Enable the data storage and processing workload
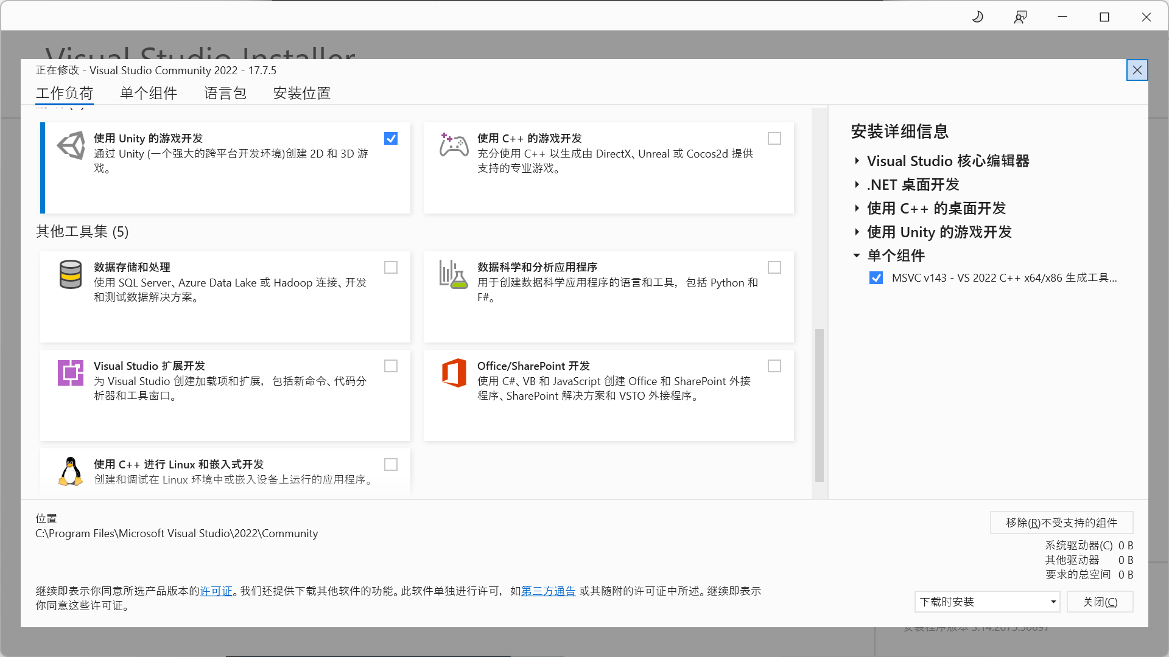Screen dimensions: 1169x657 391,268
